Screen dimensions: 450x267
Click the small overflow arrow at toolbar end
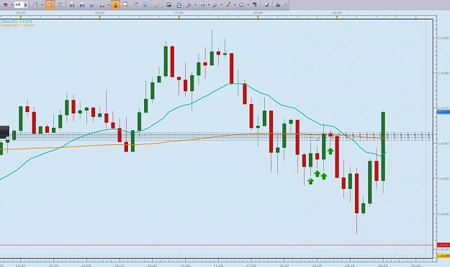coord(287,5)
